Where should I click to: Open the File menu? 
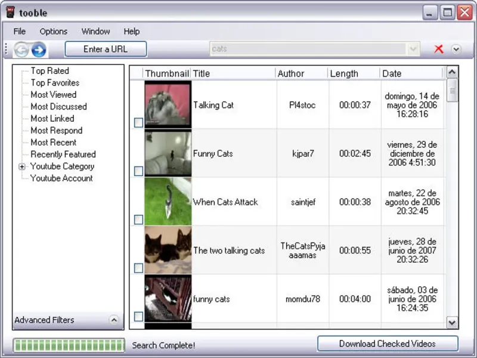tap(20, 32)
